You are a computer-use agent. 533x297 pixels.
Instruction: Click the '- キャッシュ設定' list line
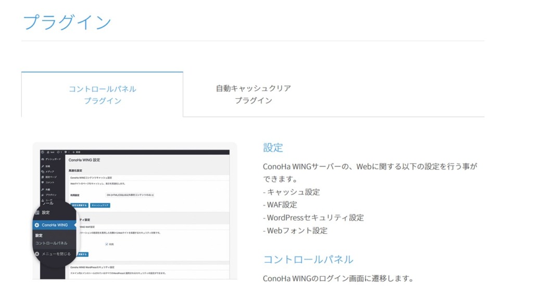point(291,192)
